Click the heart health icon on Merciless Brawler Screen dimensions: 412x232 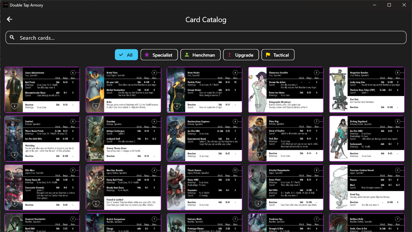(x=95, y=204)
